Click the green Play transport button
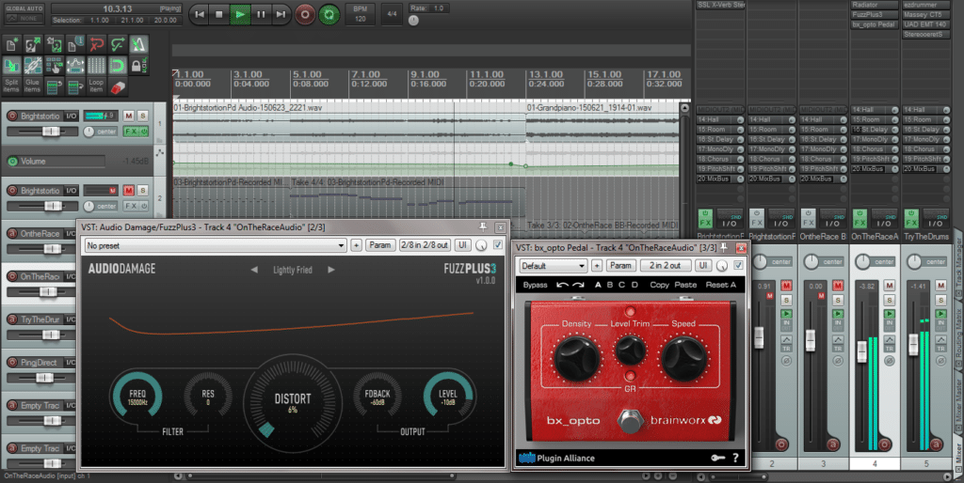The image size is (964, 483). (240, 15)
